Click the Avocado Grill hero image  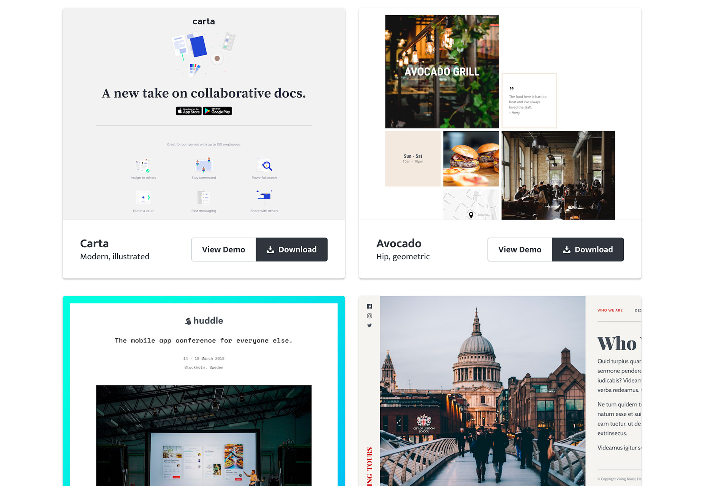tap(442, 71)
